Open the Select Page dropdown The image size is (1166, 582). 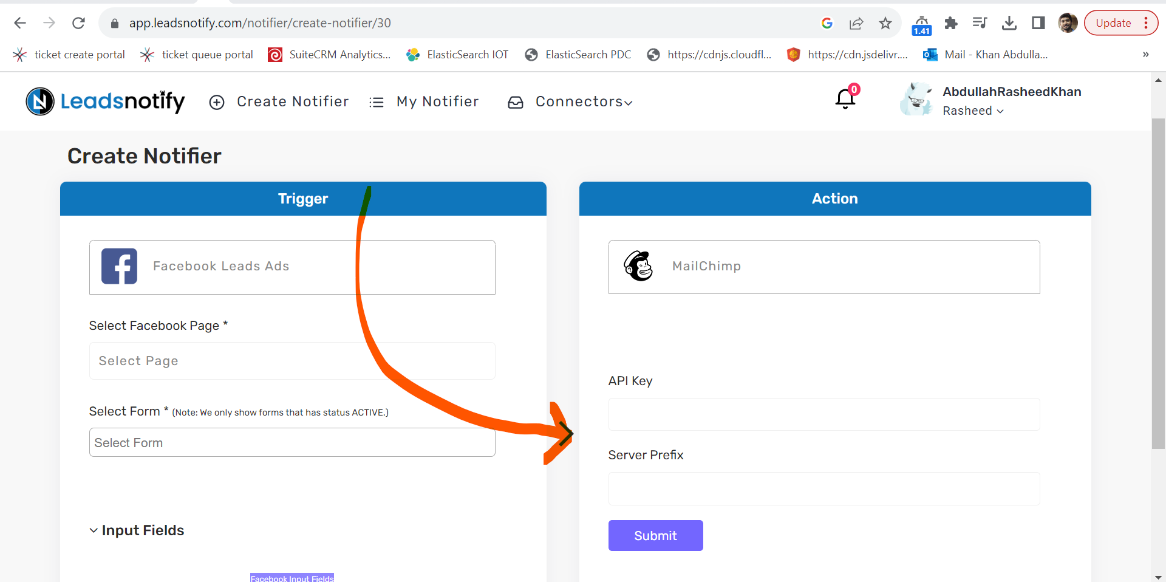pos(292,361)
